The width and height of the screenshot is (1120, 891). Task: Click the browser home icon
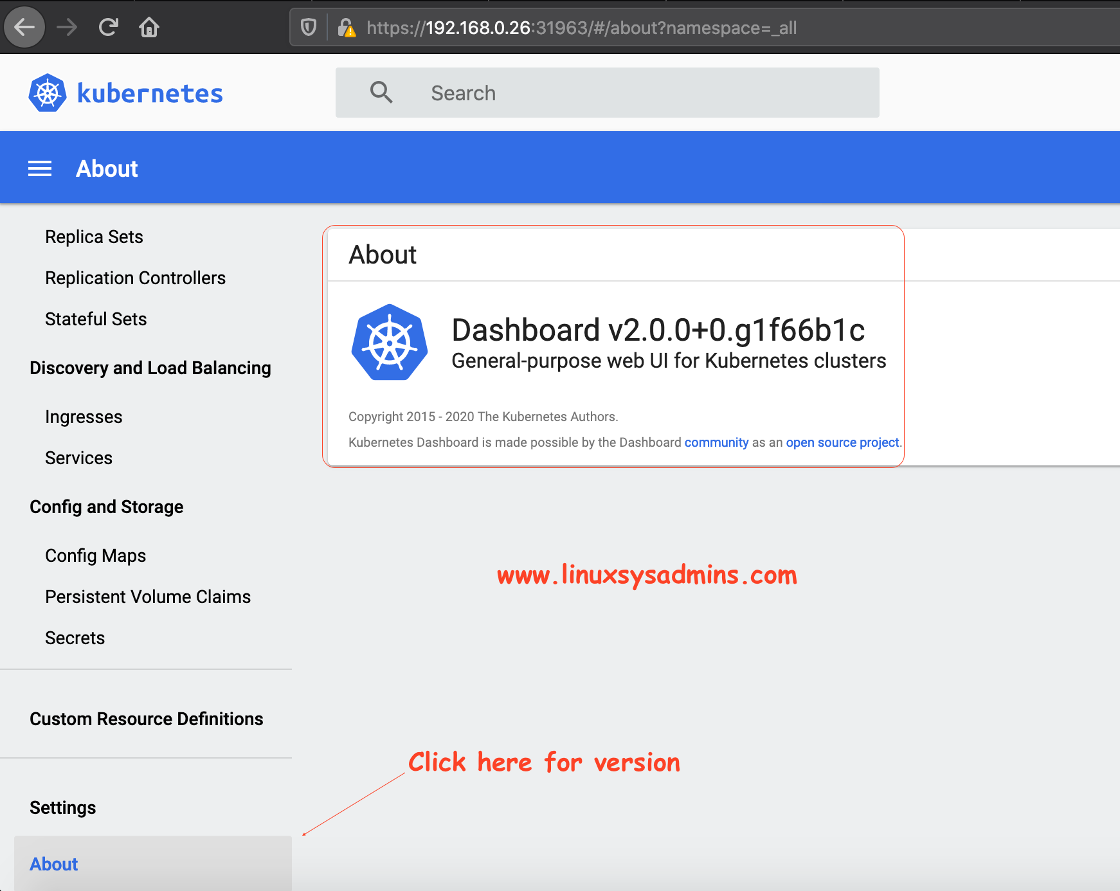coord(149,27)
